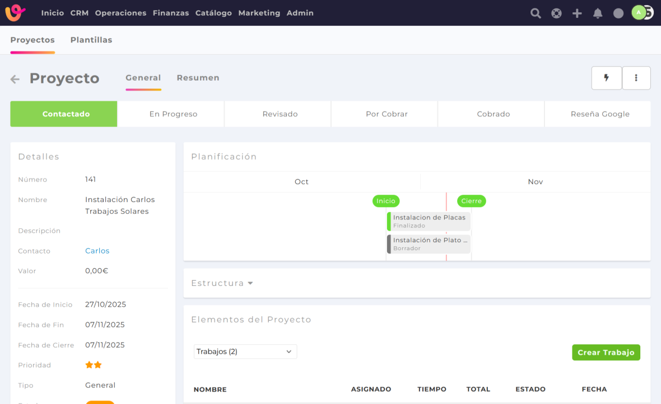Click the app logo in top bar
This screenshot has width=661, height=404.
coord(15,12)
